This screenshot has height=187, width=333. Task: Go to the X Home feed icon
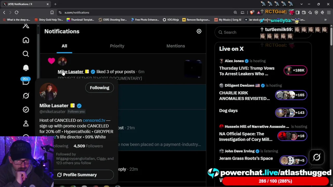click(26, 40)
